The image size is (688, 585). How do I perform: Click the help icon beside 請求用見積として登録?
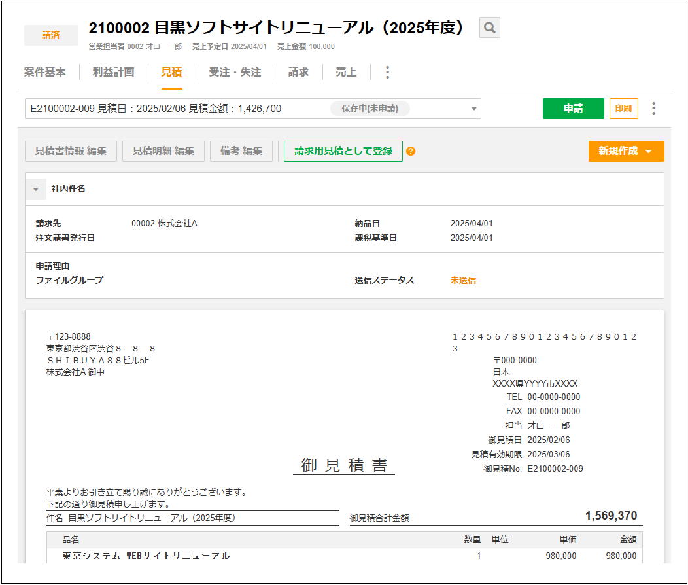click(x=412, y=151)
